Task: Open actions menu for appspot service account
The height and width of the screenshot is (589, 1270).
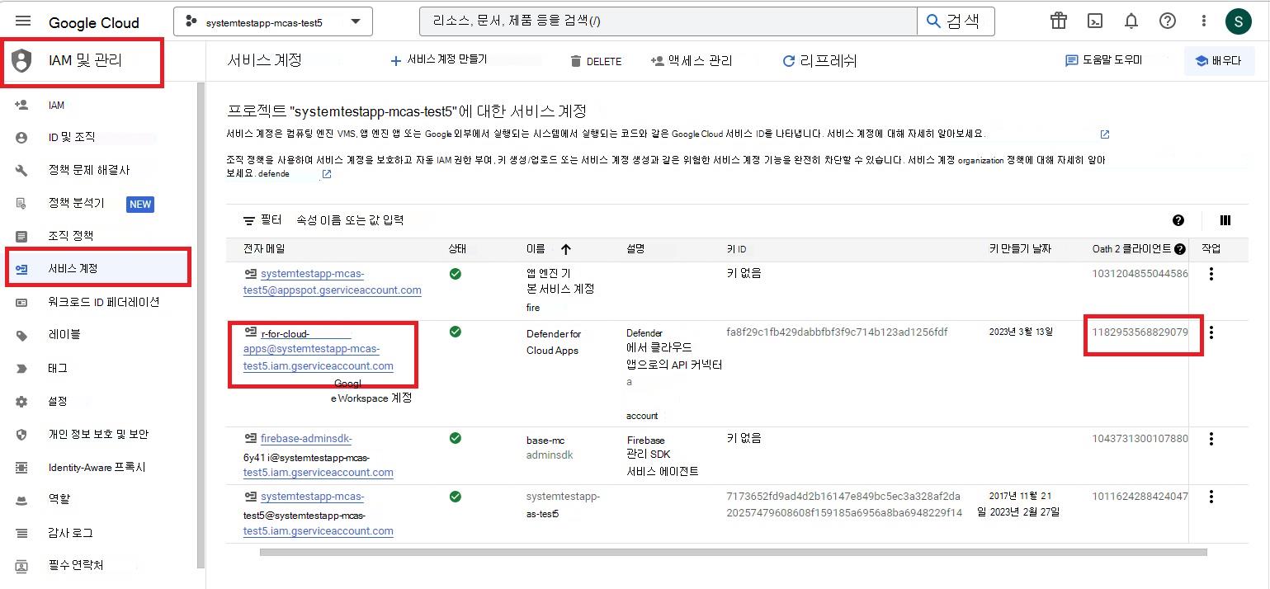Action: pyautogui.click(x=1211, y=274)
